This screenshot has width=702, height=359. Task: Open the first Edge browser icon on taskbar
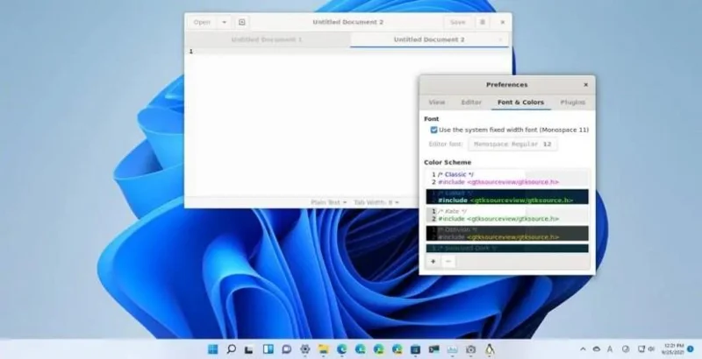[x=341, y=349]
